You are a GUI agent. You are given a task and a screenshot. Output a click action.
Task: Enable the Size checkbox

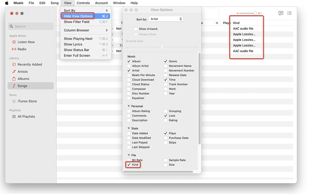click(x=166, y=165)
